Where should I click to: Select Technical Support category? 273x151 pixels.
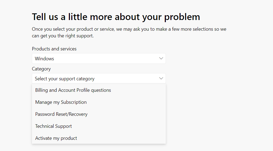pos(54,126)
